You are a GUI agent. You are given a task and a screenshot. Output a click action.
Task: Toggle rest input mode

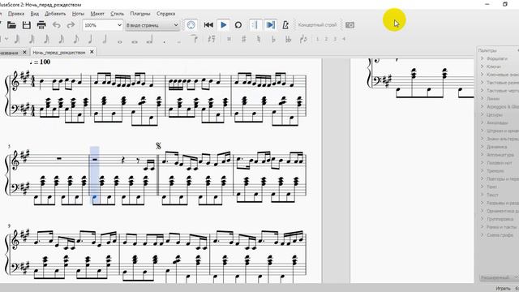[x=212, y=39]
